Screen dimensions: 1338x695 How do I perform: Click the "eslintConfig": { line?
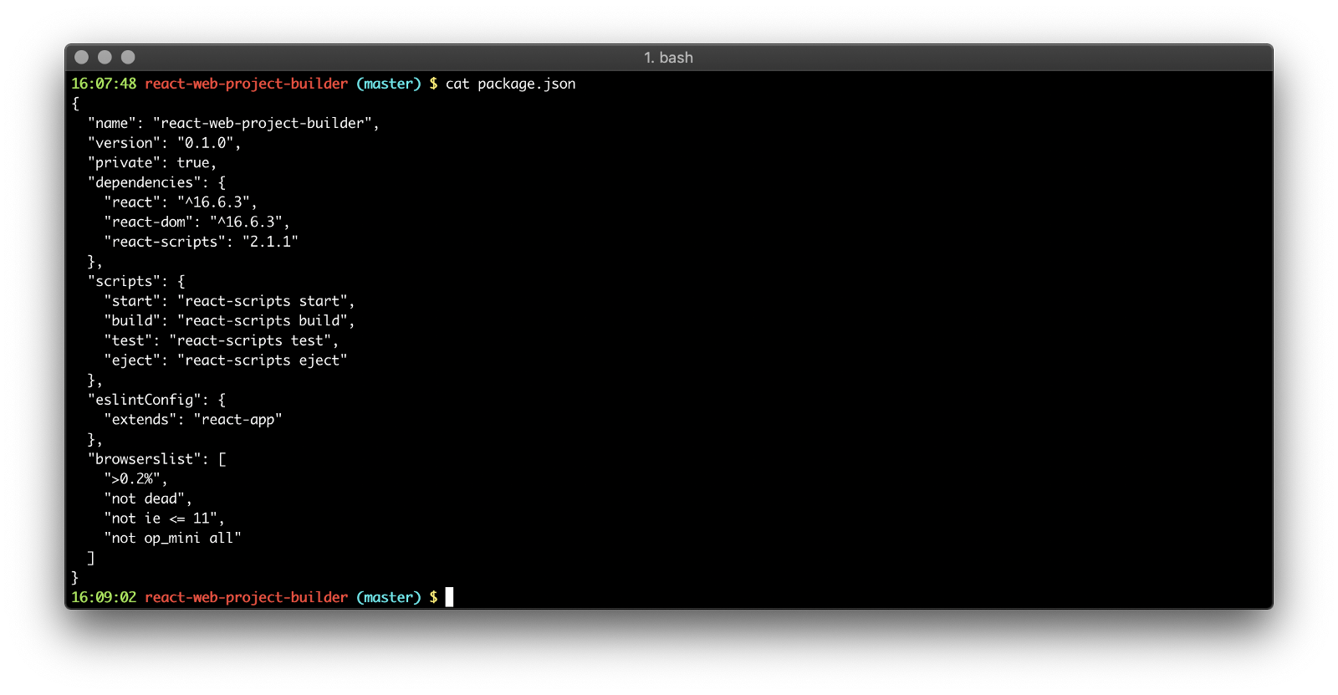tap(156, 400)
